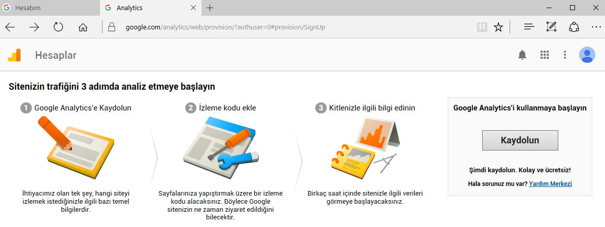Viewport: 605px width, 227px height.
Task: Go back with the browser back arrow
Action: [10, 27]
